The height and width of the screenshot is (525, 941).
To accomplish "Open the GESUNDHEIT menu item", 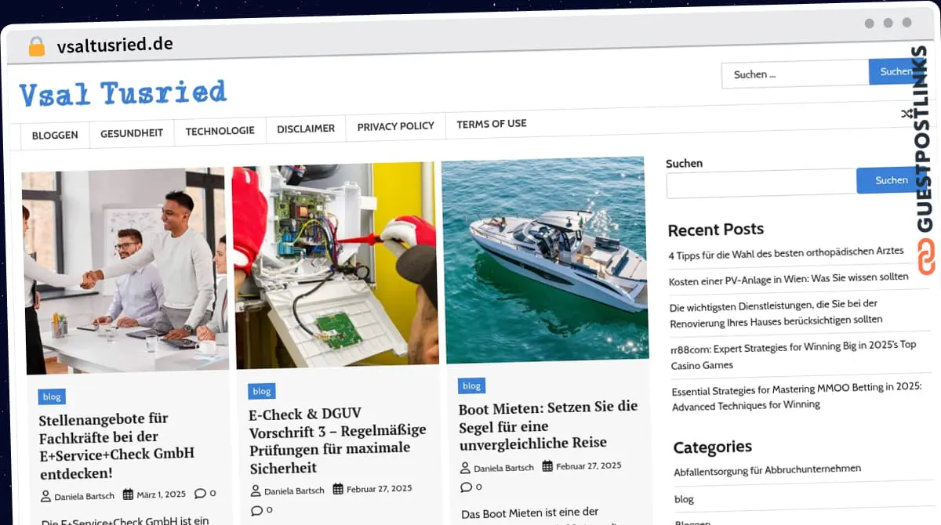I will [x=132, y=133].
